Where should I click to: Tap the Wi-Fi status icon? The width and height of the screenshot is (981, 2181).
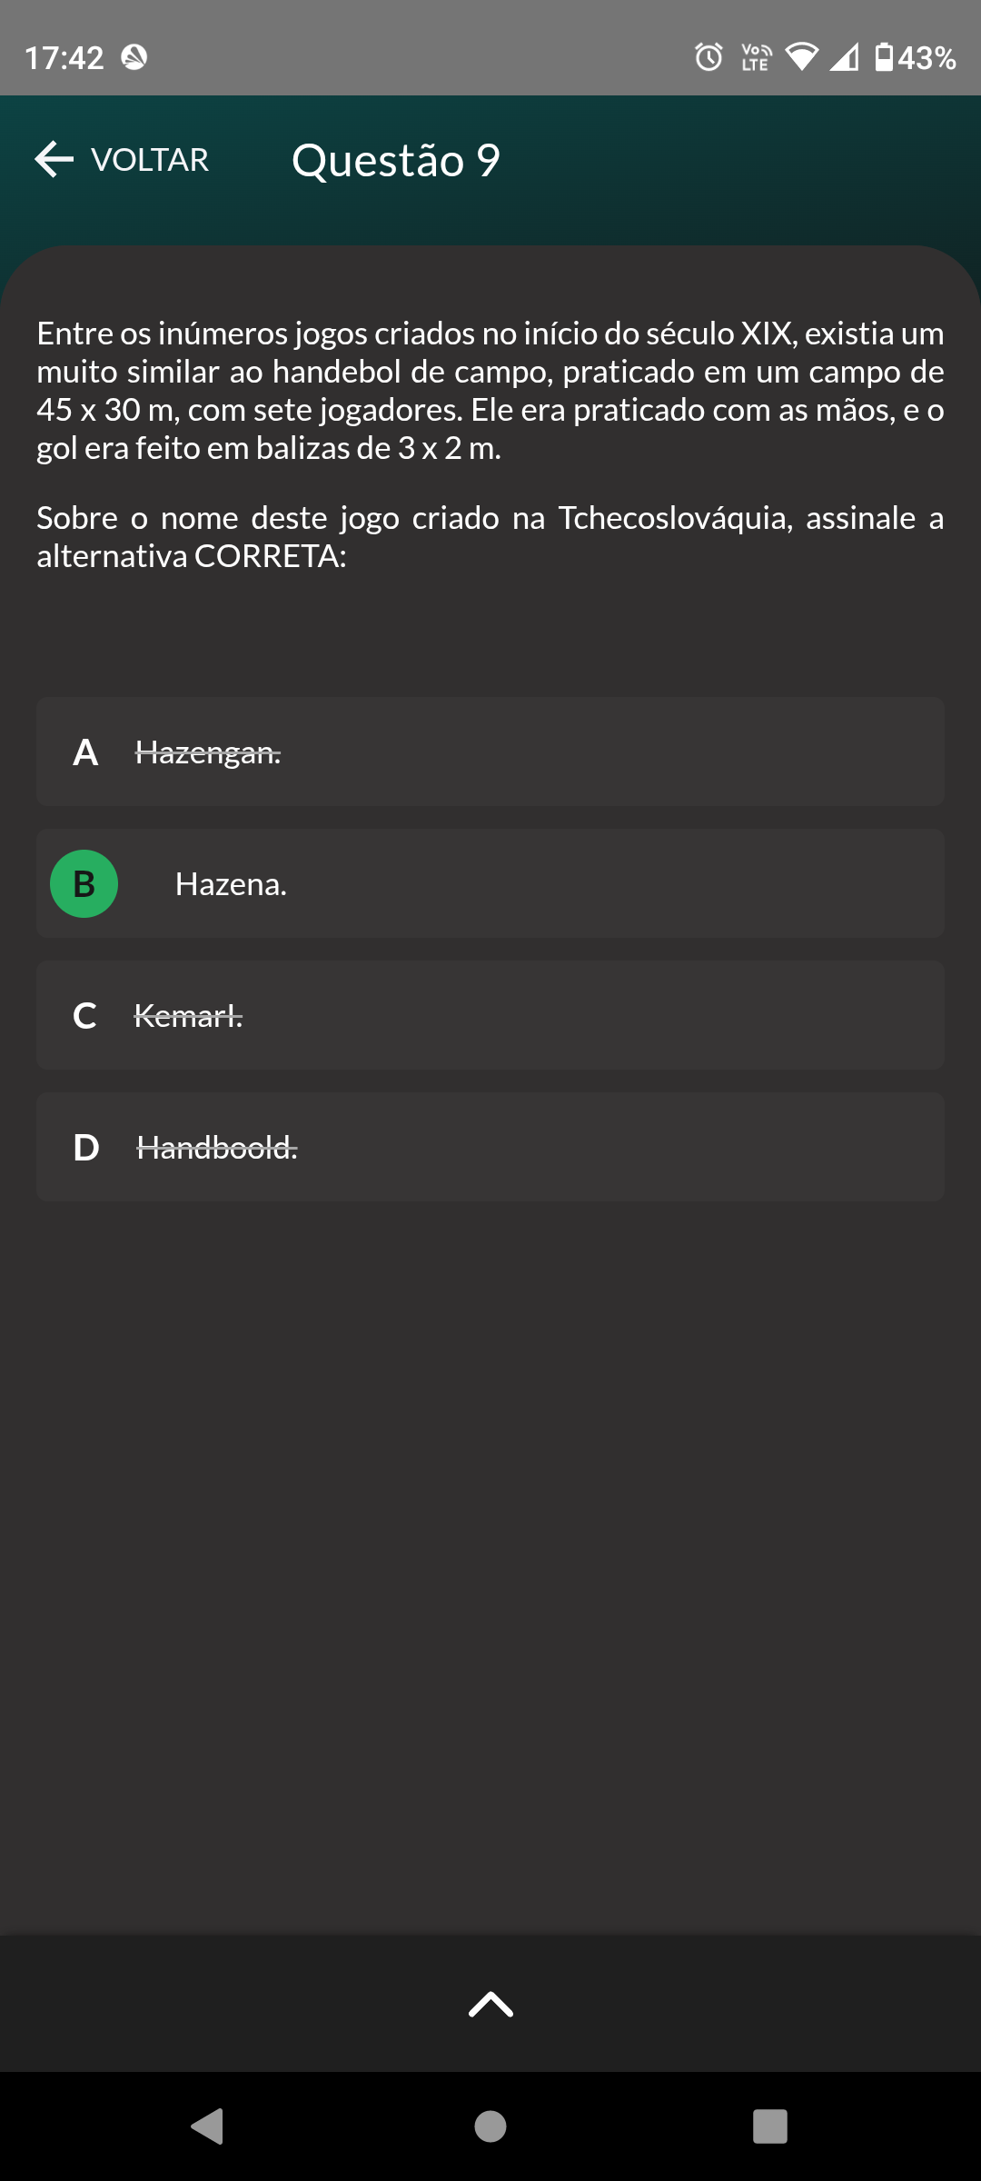[x=801, y=57]
